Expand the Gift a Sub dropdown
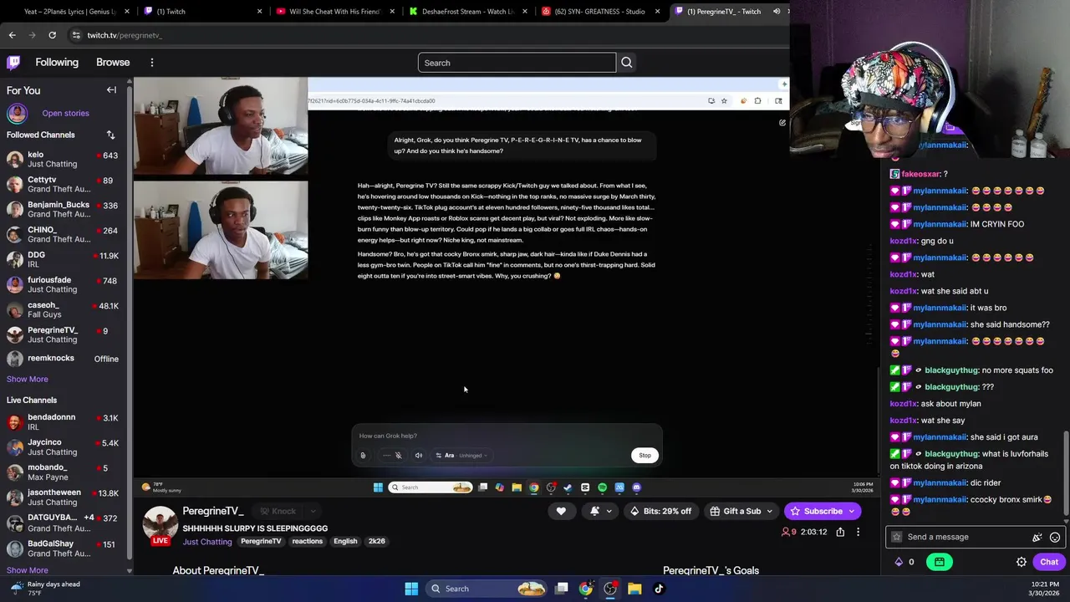The image size is (1070, 602). point(769,511)
